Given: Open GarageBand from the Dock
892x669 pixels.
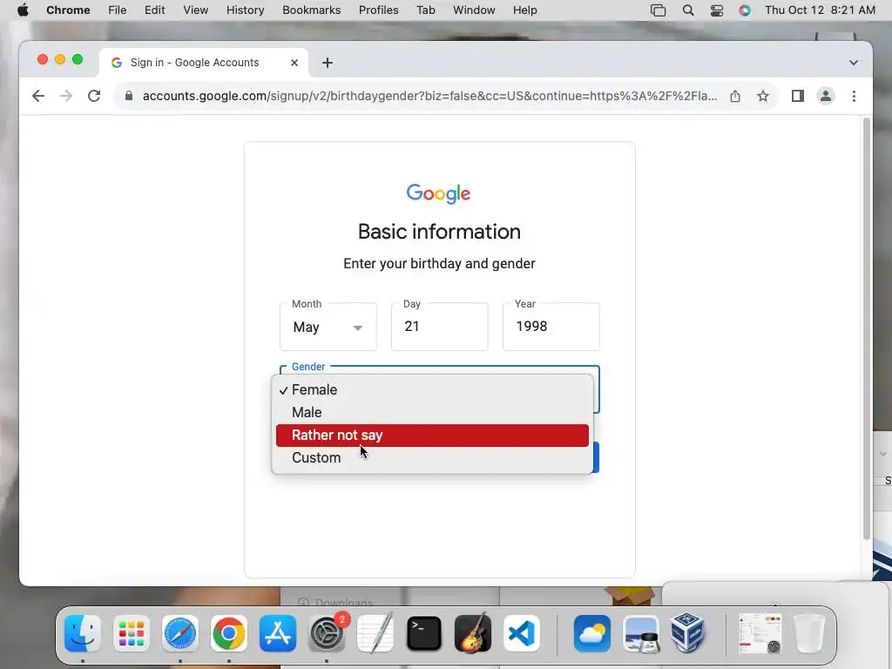Looking at the screenshot, I should tap(473, 633).
